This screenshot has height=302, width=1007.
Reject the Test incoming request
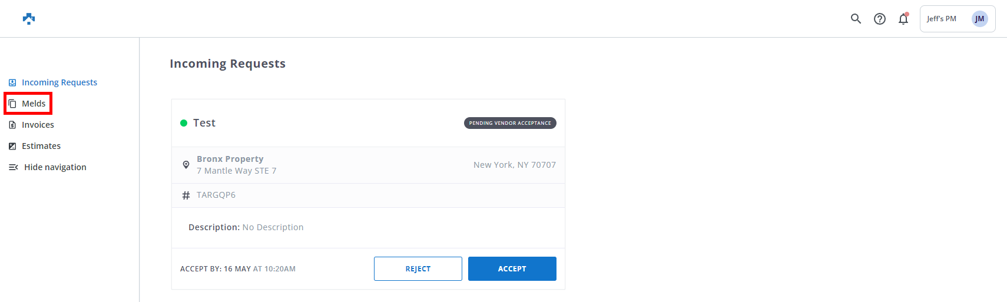(x=418, y=268)
